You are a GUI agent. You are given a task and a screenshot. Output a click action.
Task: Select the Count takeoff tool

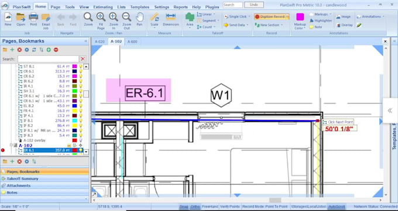coord(205,27)
